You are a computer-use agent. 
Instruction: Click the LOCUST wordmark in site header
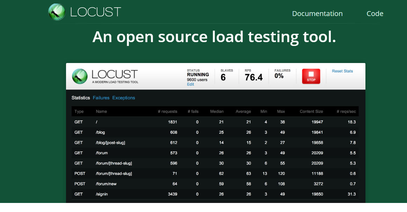[x=95, y=12]
